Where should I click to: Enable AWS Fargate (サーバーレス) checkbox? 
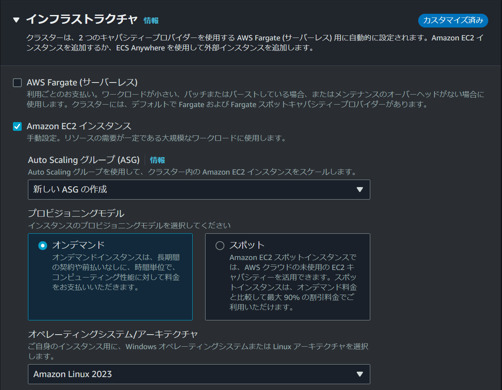tap(17, 82)
